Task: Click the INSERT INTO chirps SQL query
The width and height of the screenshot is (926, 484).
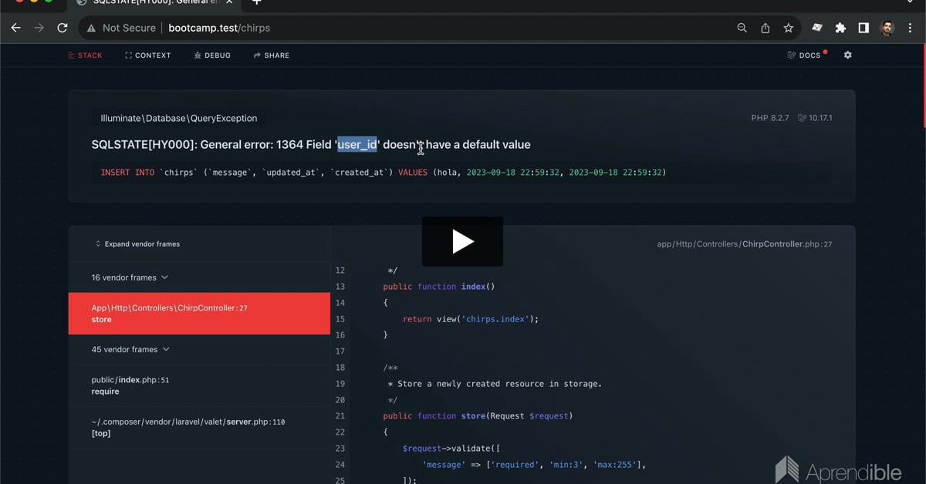Action: click(384, 172)
